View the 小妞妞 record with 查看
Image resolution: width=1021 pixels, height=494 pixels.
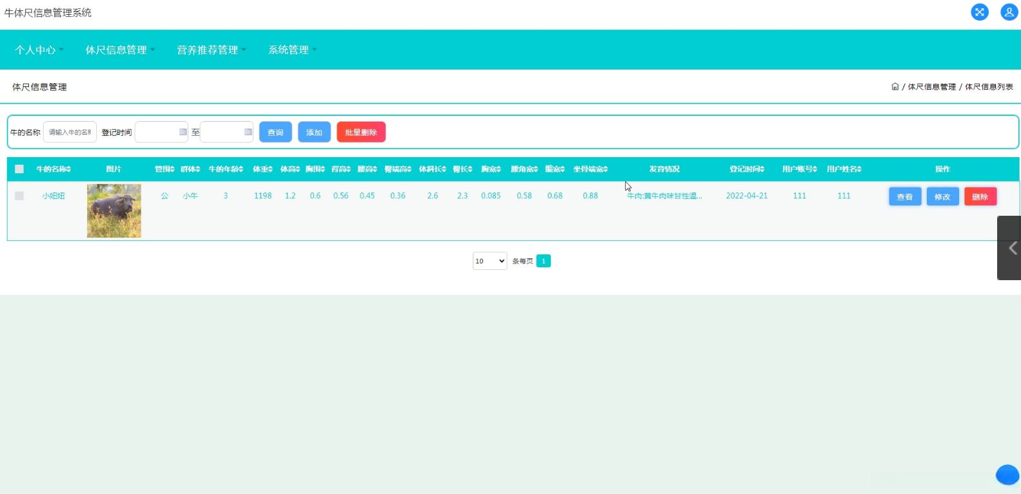click(x=905, y=196)
